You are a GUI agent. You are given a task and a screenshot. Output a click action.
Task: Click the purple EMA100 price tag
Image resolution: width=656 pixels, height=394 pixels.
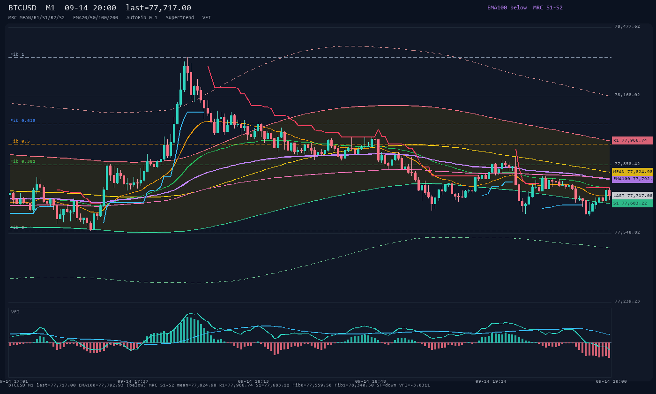pos(632,179)
